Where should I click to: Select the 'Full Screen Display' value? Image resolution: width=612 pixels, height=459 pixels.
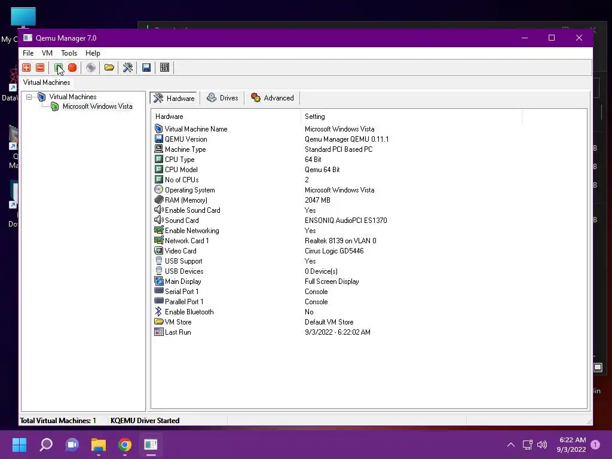(332, 281)
